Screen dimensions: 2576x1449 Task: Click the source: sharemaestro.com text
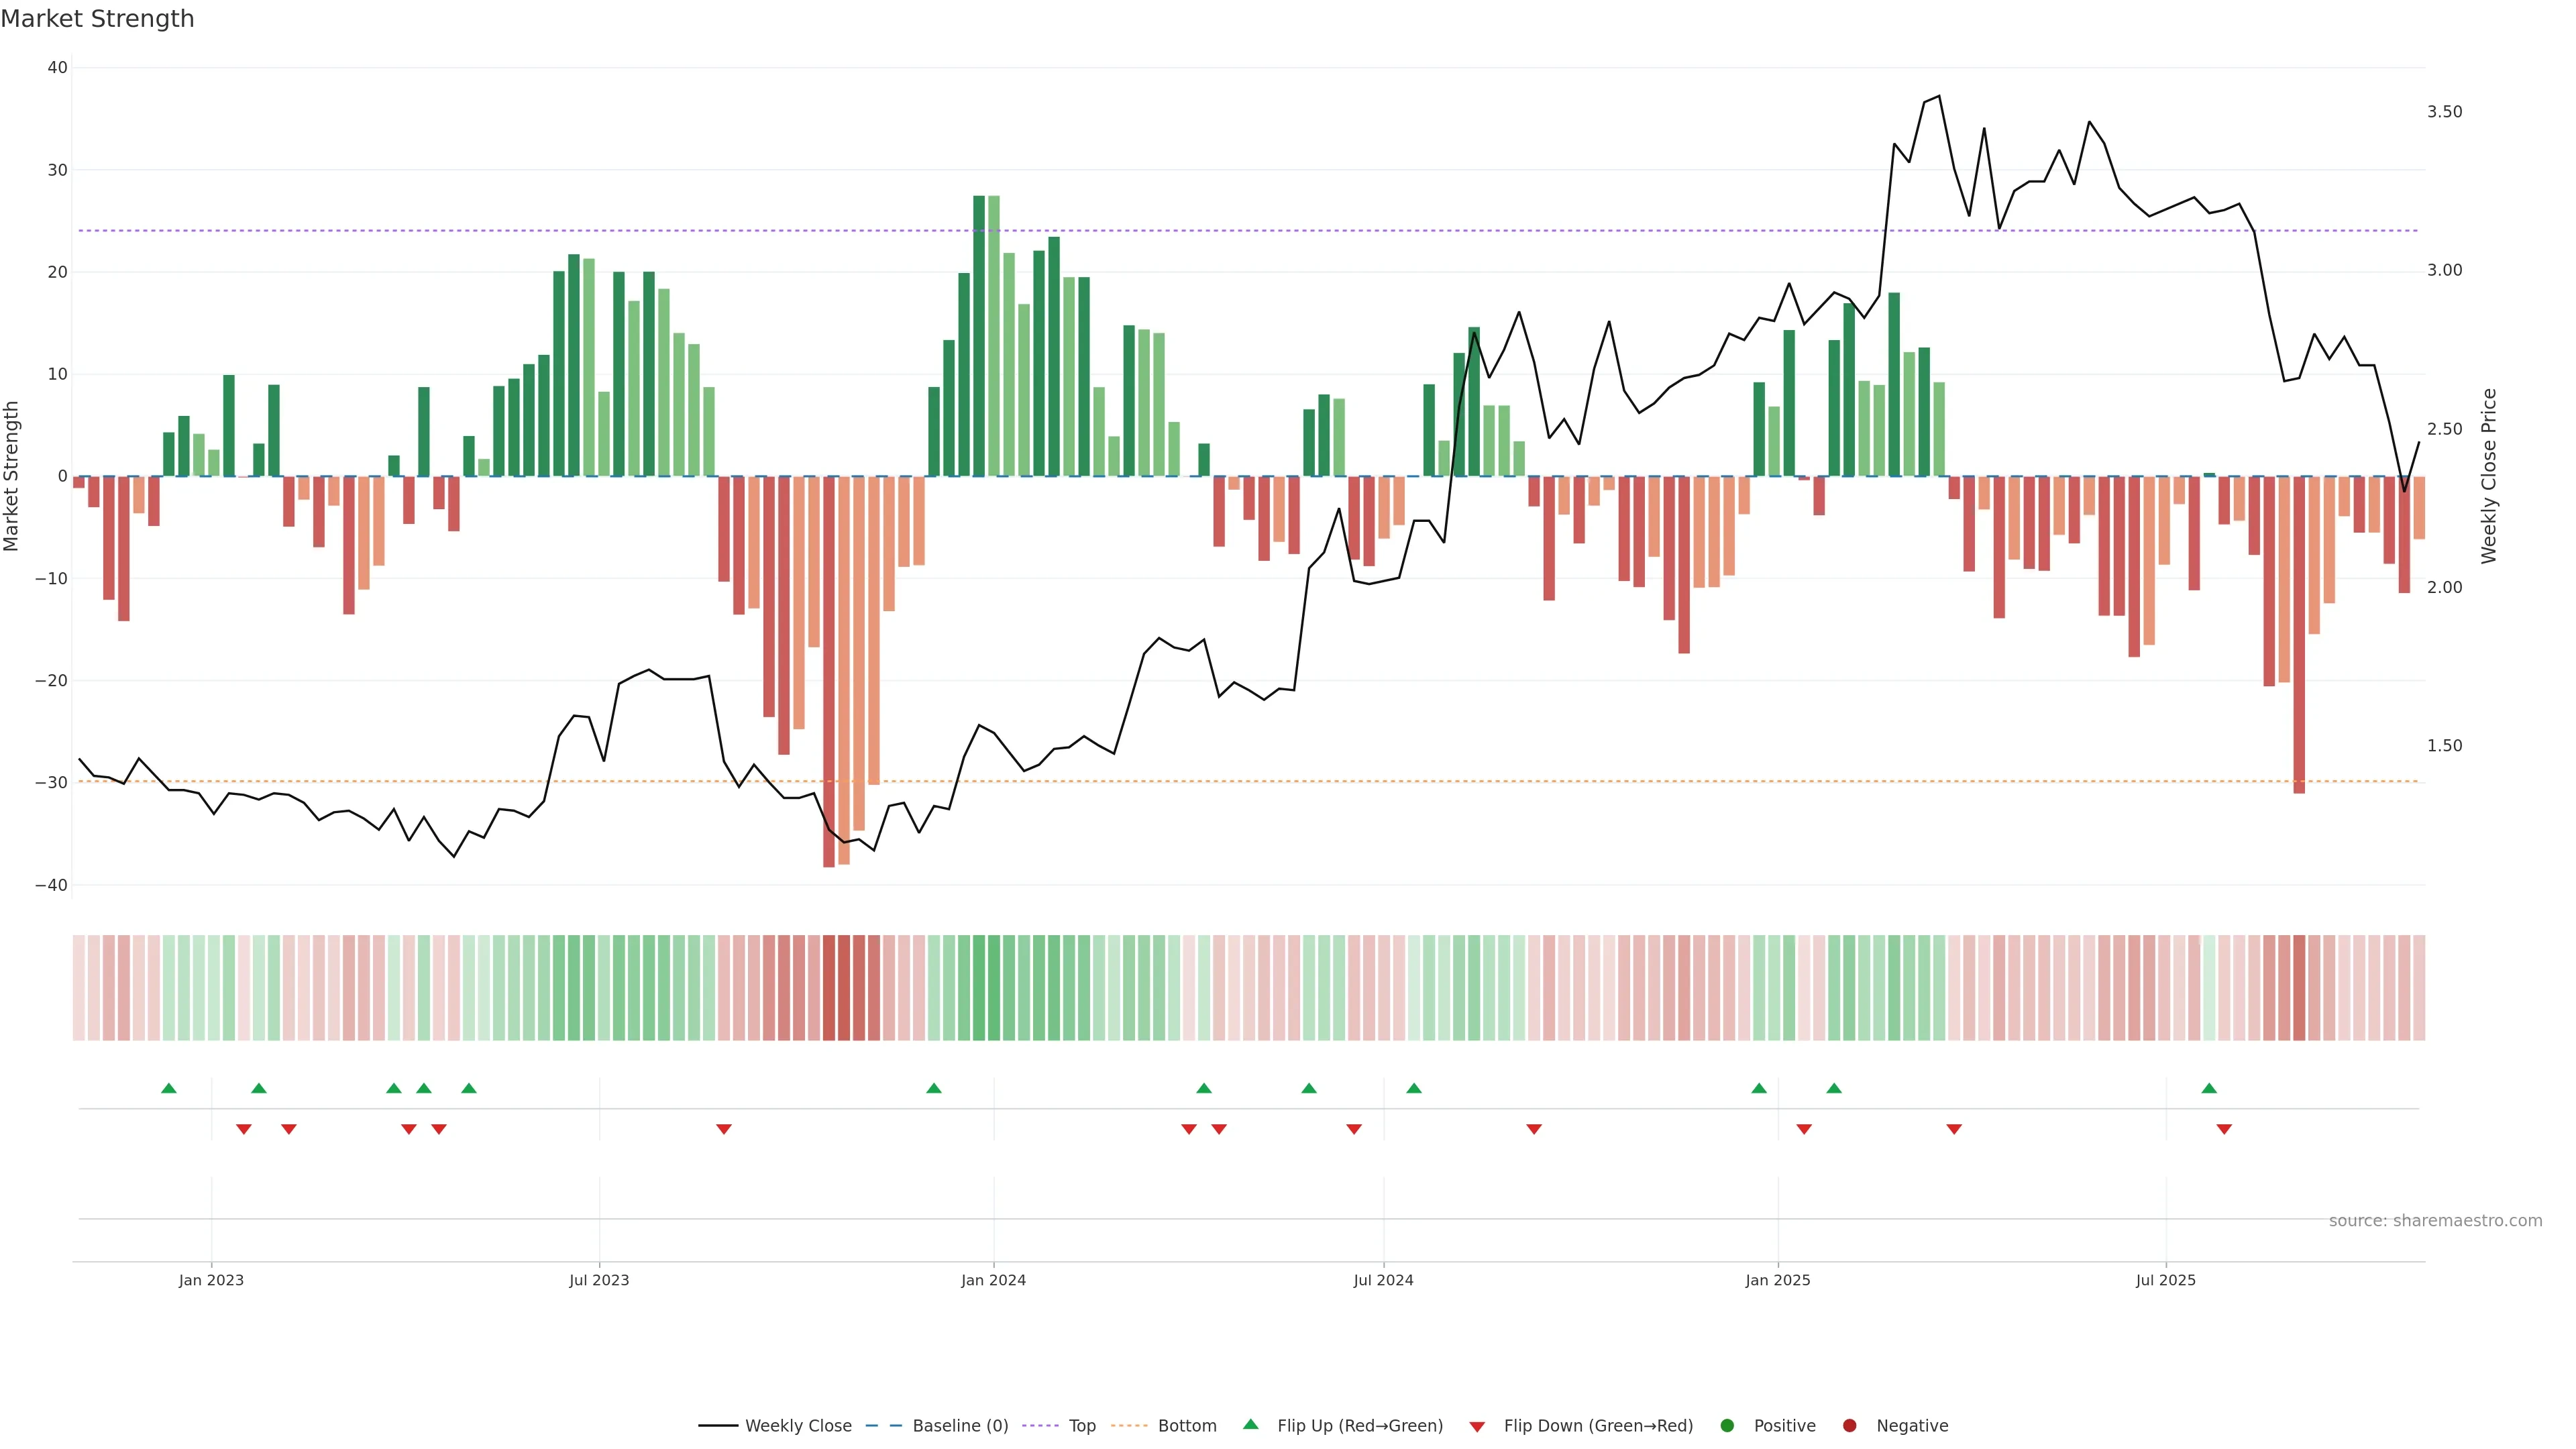tap(2435, 1220)
